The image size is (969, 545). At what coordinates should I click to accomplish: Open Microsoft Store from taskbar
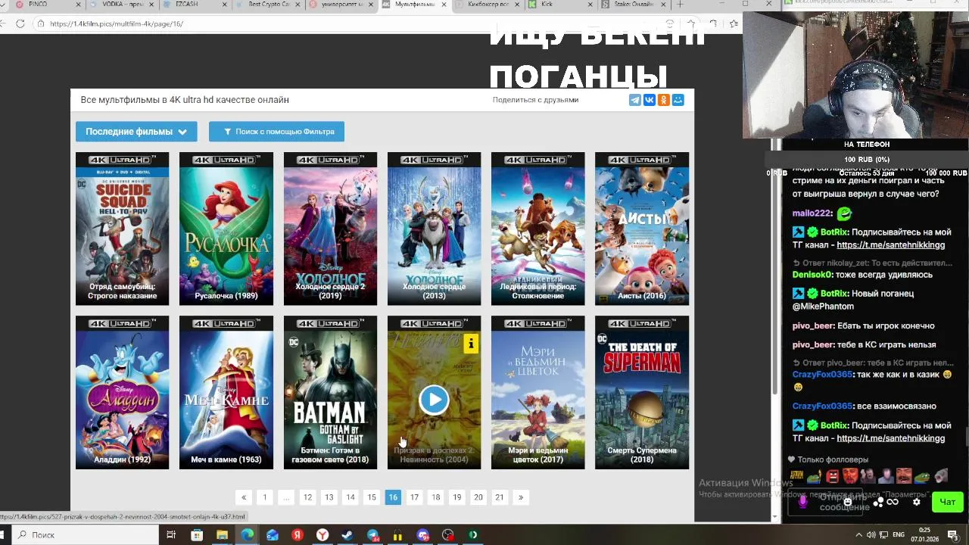tap(197, 535)
